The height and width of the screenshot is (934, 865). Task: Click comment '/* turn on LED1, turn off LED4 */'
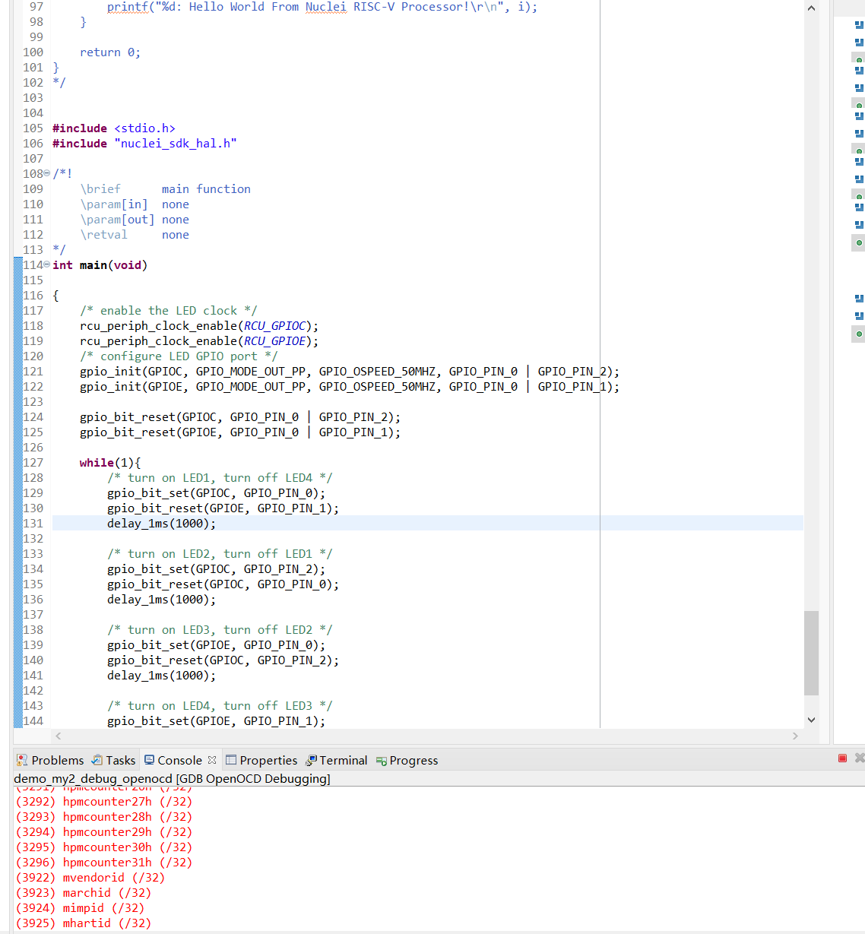click(220, 477)
